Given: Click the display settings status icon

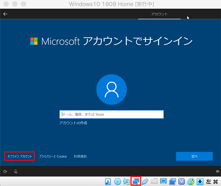Looking at the screenshot, I should [163, 181].
